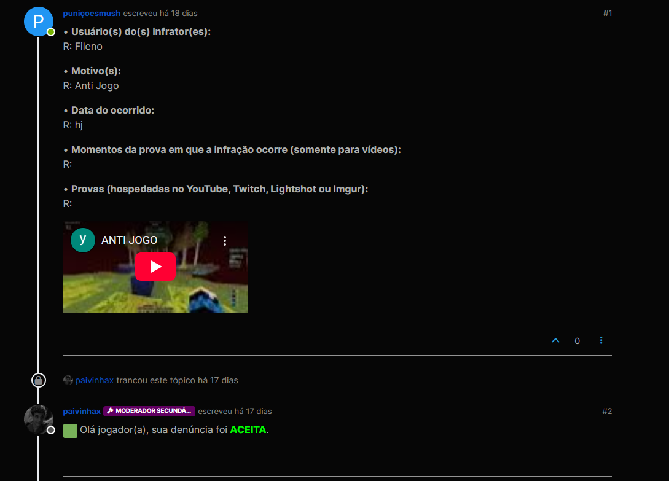The image size is (669, 481).
Task: Open paivinhax username on post #2
Action: coord(82,412)
